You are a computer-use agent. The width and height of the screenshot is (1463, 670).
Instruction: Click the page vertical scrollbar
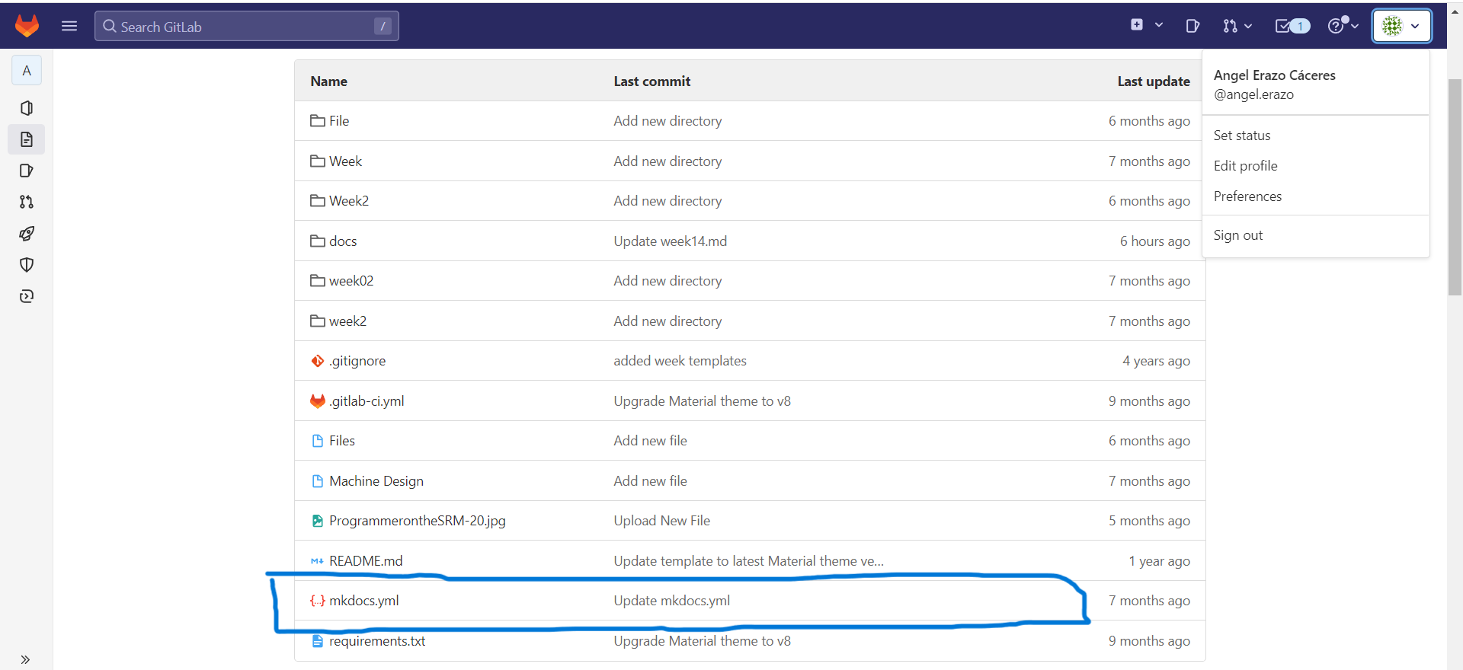click(x=1455, y=187)
